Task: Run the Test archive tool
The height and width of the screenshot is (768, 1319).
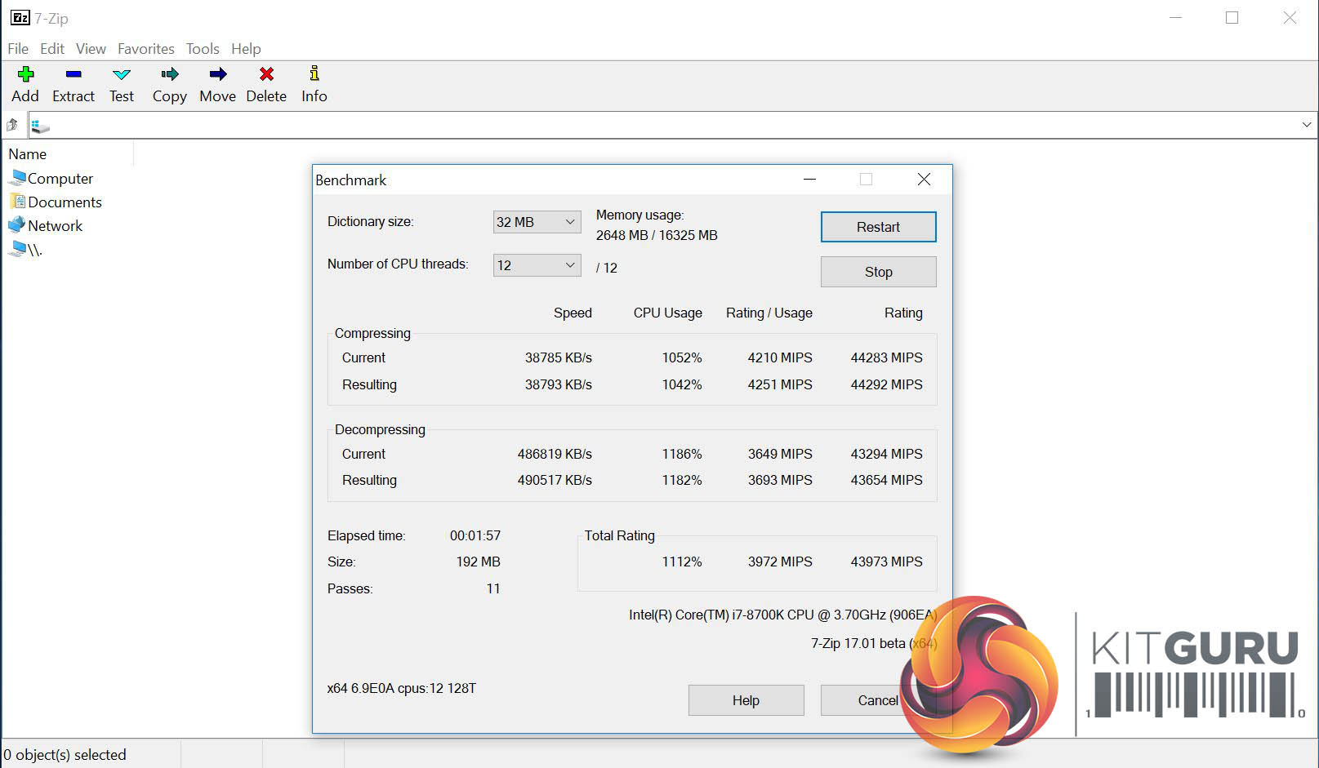Action: click(122, 74)
